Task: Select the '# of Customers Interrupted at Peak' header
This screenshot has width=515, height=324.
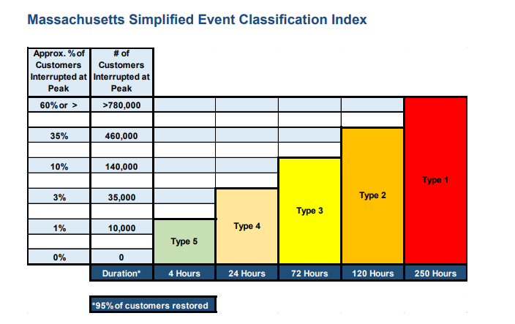Action: 121,72
